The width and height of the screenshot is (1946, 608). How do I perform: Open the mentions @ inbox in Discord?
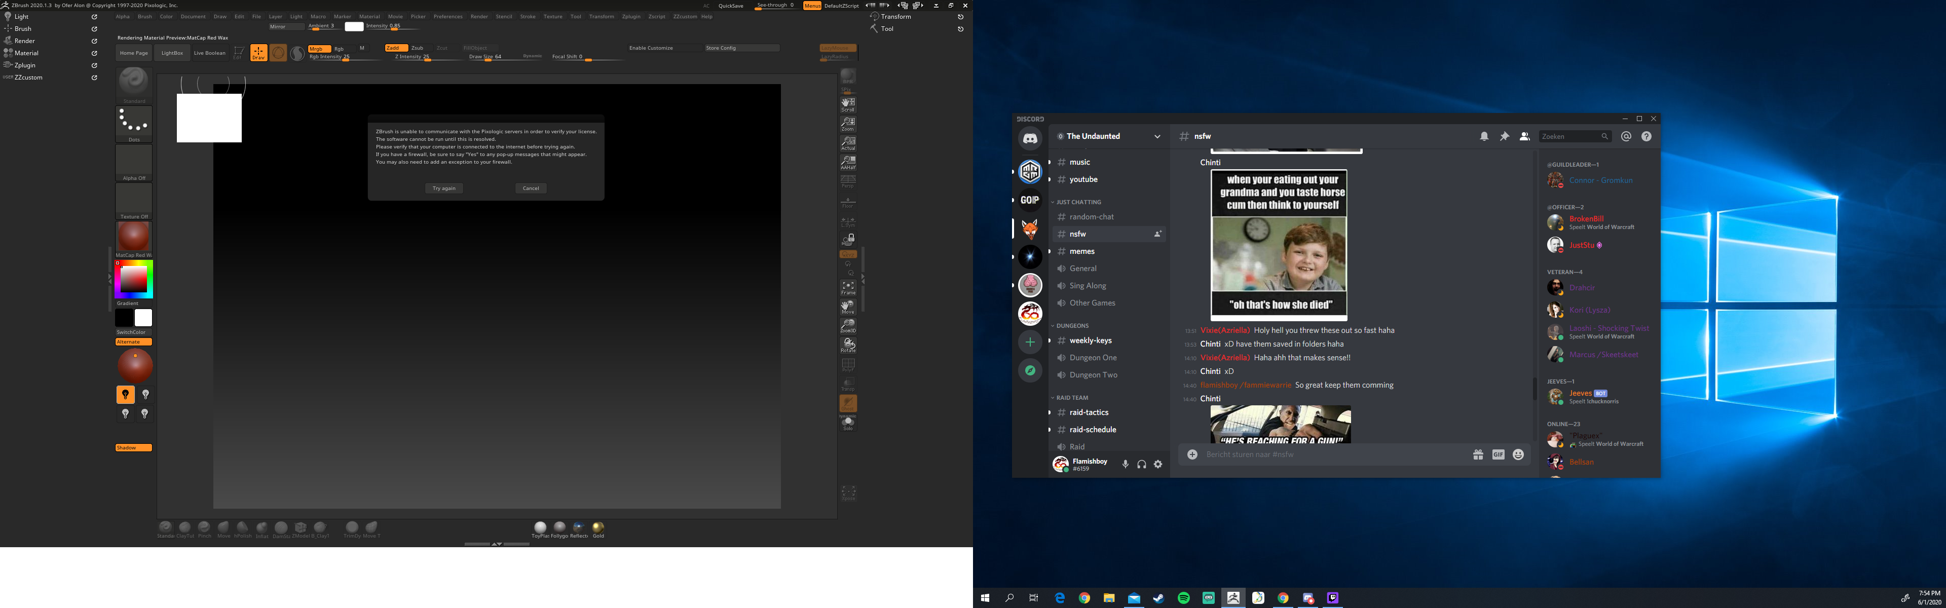pyautogui.click(x=1626, y=137)
